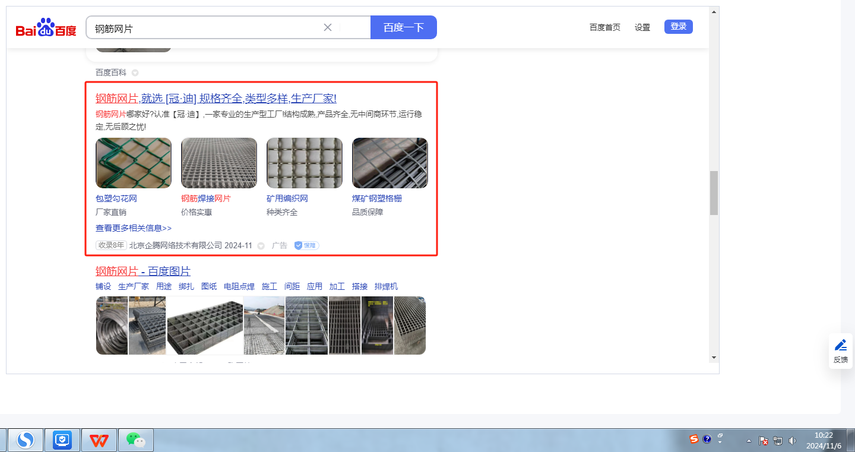This screenshot has width=855, height=452.
Task: Click the 登录 button
Action: point(679,26)
